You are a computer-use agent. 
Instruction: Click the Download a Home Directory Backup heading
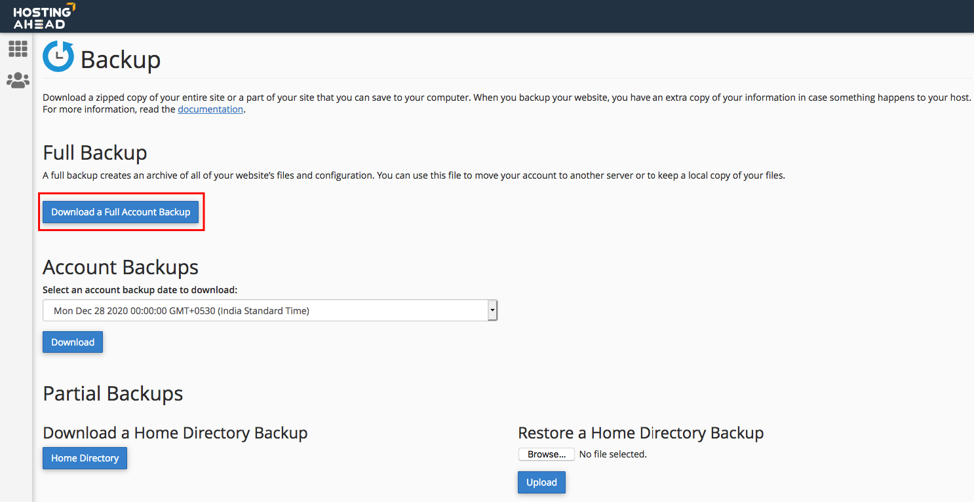(175, 433)
